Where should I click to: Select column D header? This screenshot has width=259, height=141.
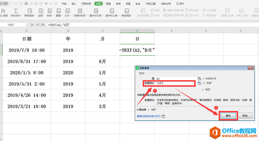coord(137,31)
